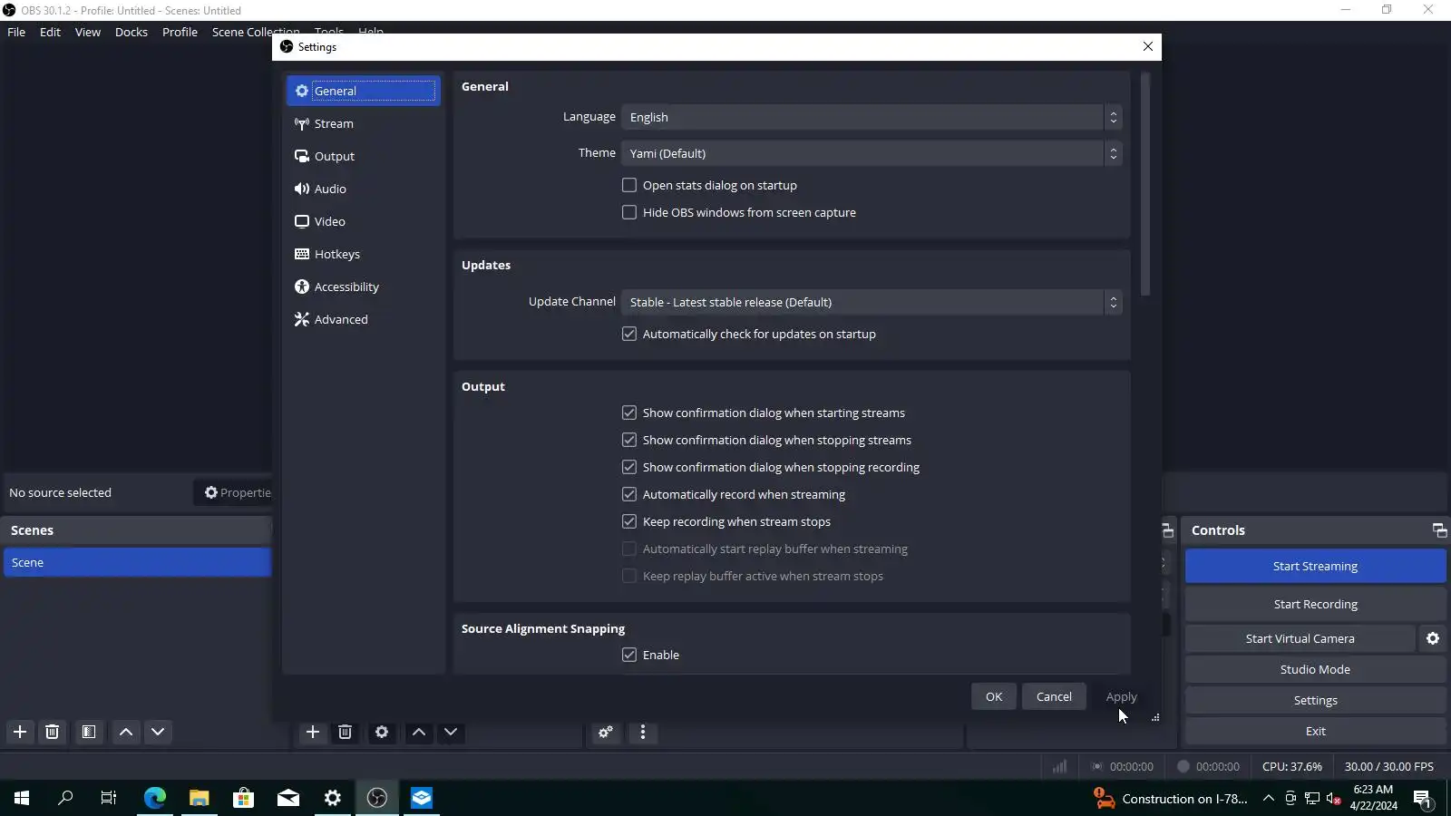Viewport: 1451px width, 816px height.
Task: Disable Automatically record when streaming
Action: [629, 494]
